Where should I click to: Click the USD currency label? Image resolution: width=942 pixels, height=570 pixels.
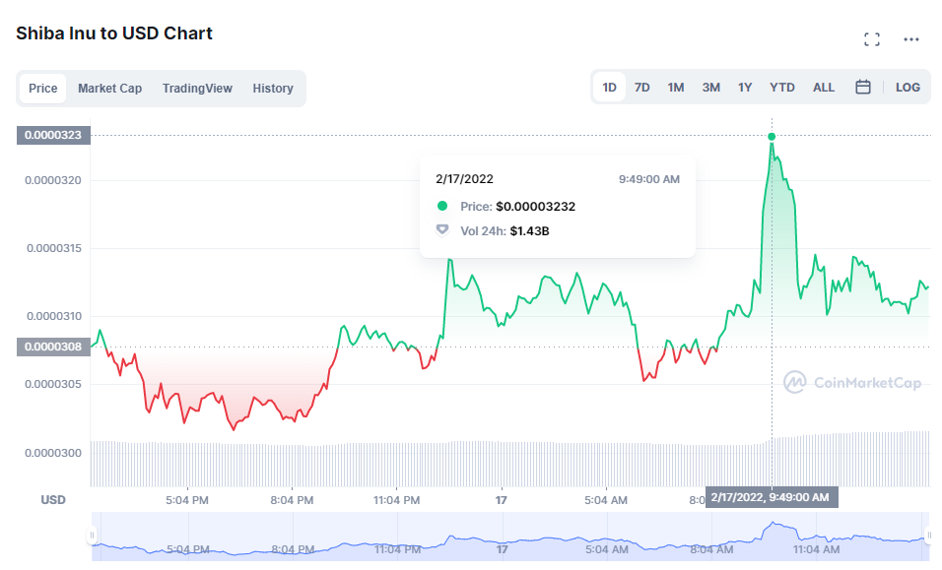click(x=53, y=500)
